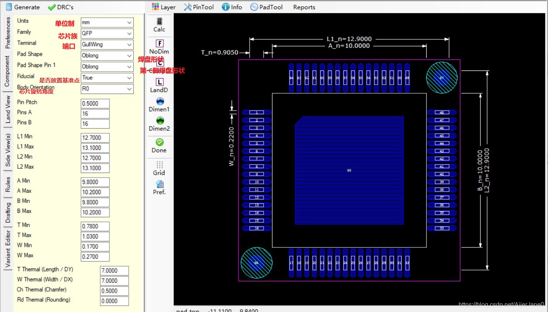Switch to the Rules tab
Screen dimensions: 548x312
click(x=7, y=185)
